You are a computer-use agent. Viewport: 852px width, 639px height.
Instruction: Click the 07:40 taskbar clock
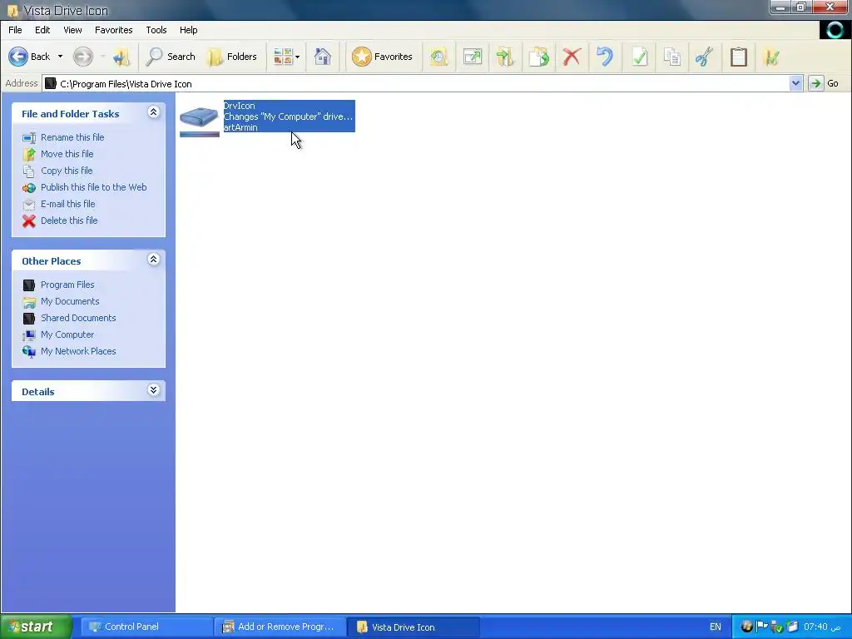click(x=822, y=627)
